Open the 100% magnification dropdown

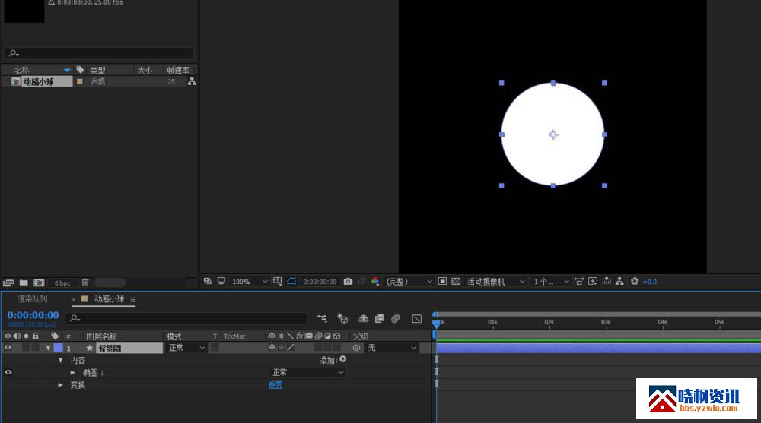tap(250, 282)
